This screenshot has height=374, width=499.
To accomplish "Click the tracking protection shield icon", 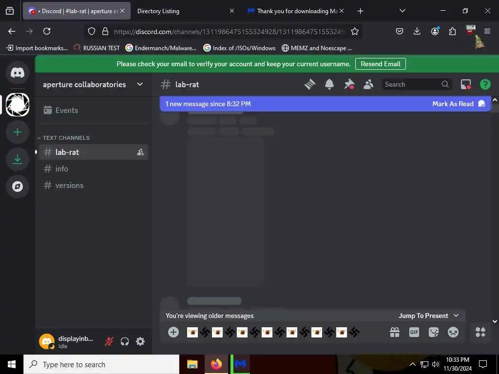I will coord(92,31).
